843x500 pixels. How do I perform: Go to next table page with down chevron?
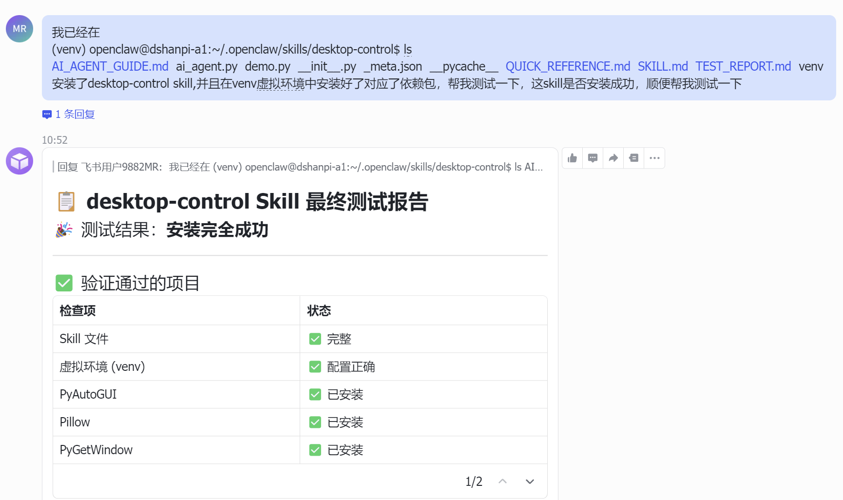coord(530,481)
